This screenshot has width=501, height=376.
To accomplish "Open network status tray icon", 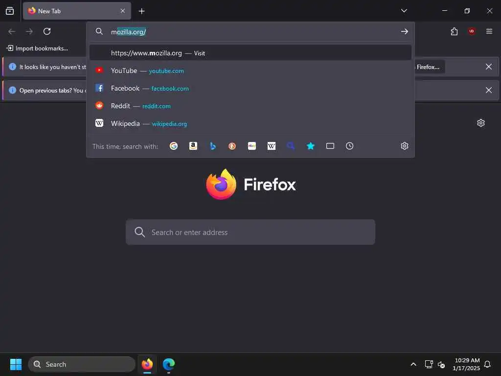I will point(429,364).
